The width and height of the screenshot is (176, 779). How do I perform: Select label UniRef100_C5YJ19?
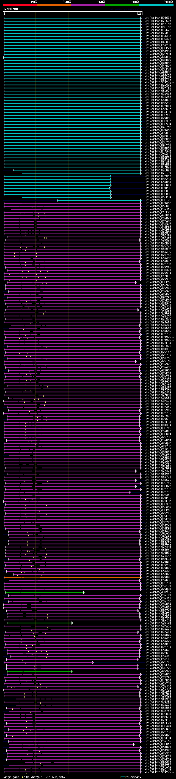tap(158, 209)
